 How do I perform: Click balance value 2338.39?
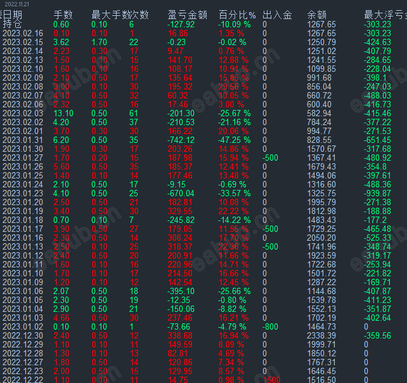[x=321, y=335]
